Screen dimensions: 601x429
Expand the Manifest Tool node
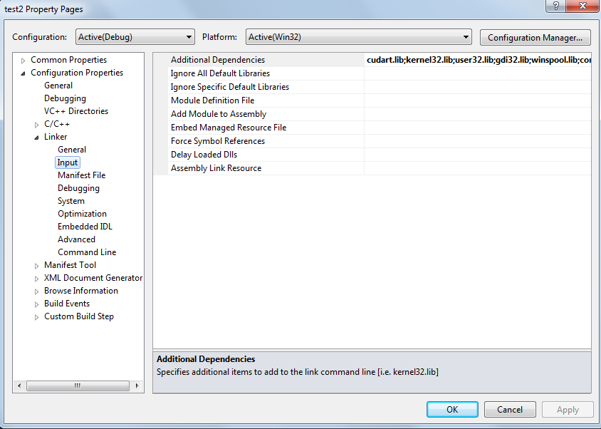click(x=37, y=266)
